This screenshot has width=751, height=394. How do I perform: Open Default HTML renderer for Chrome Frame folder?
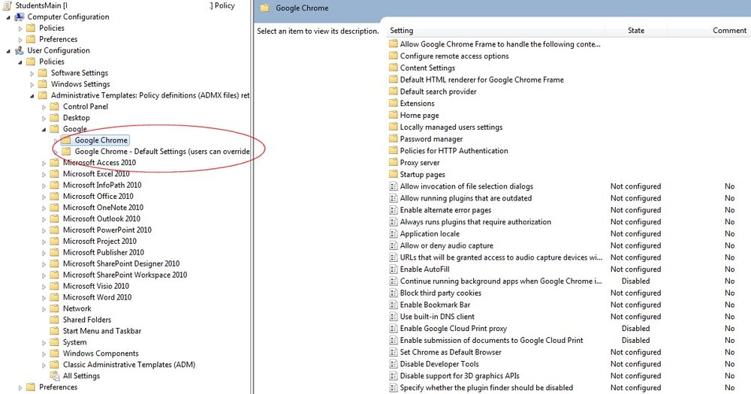click(x=482, y=80)
